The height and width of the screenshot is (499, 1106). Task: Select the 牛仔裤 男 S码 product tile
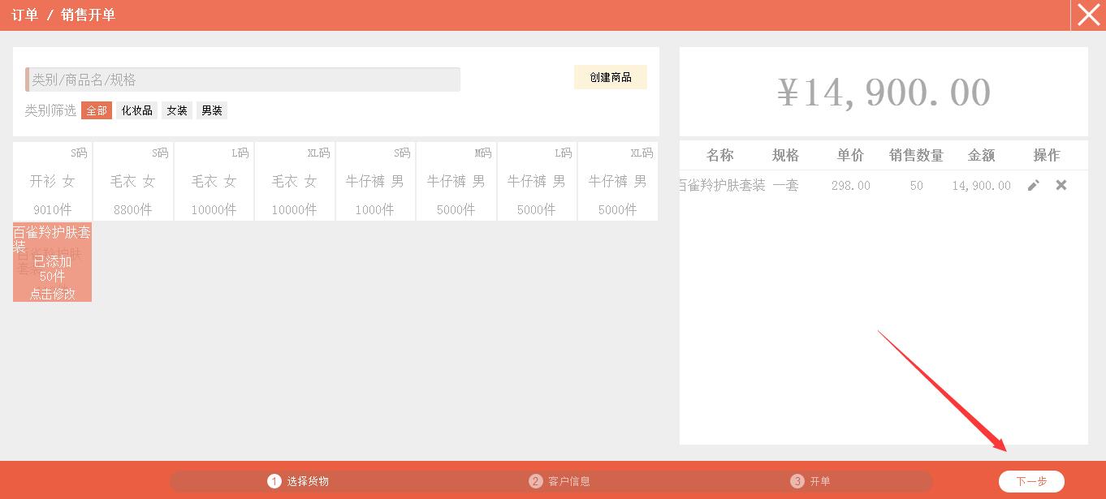point(375,181)
